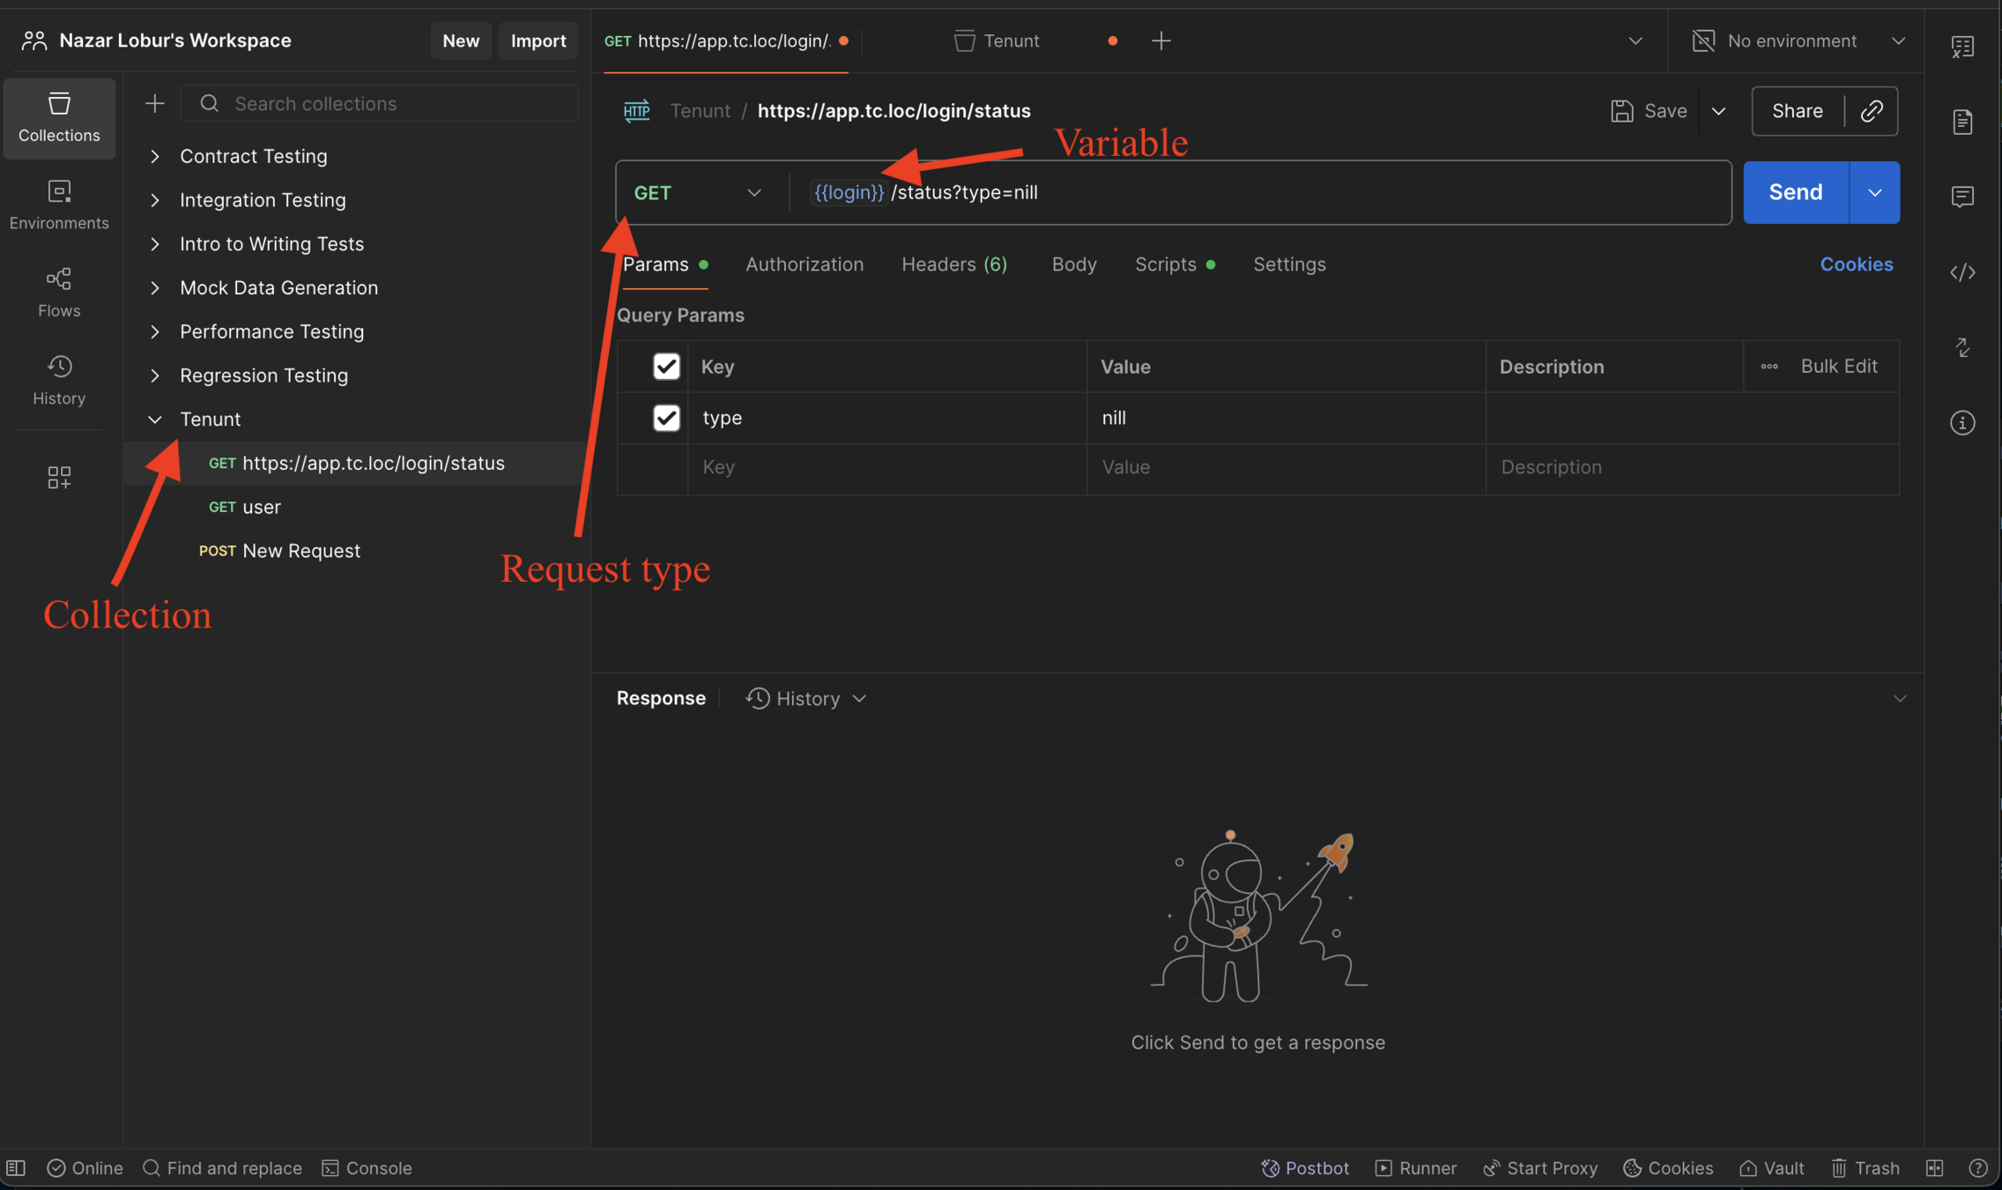Screen dimensions: 2002x1190
Task: Switch to the Headers tab
Action: click(953, 264)
